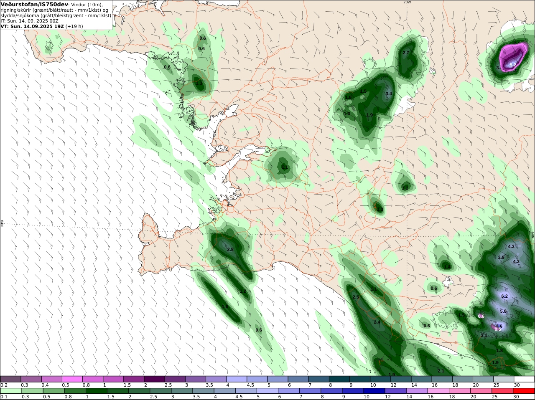Image resolution: width=535 pixels, height=400 pixels.
Task: Click the 3.9 precipitation value
Action: 501,257
